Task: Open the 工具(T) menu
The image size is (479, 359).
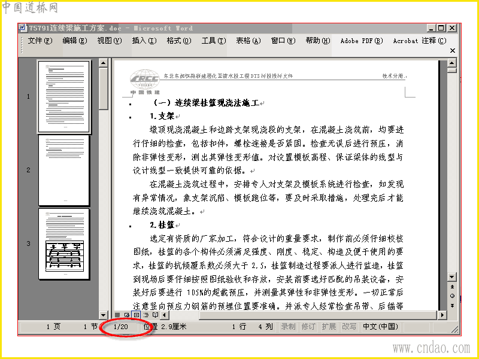Action: coord(214,41)
